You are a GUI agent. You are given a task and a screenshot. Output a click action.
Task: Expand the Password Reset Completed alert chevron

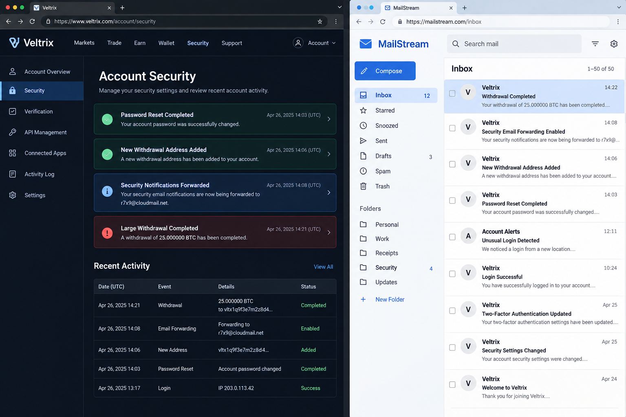click(329, 119)
